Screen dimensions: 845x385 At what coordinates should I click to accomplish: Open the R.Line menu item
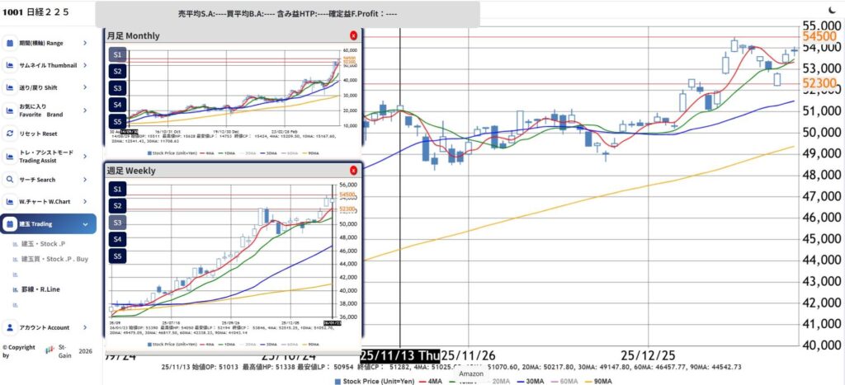tap(43, 289)
